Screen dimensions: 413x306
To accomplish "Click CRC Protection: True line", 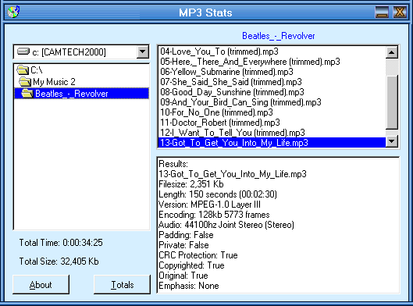I will 198,255.
